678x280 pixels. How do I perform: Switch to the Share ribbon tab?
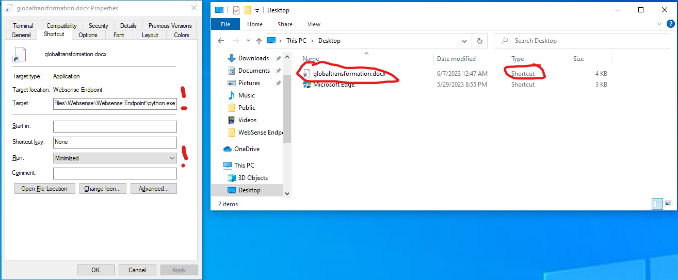[x=285, y=24]
